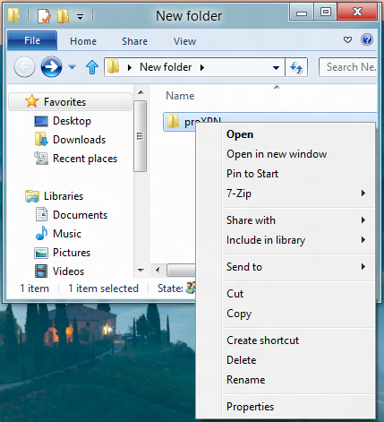Open the recent locations dropdown arrow
The image size is (384, 422).
click(x=72, y=67)
